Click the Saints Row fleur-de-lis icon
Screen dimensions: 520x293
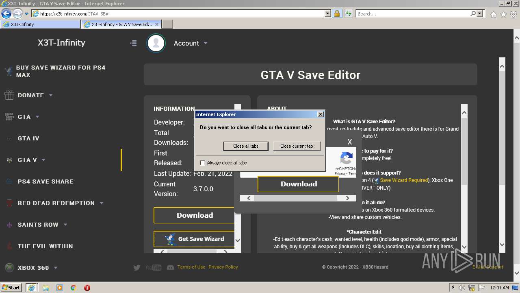[9, 225]
